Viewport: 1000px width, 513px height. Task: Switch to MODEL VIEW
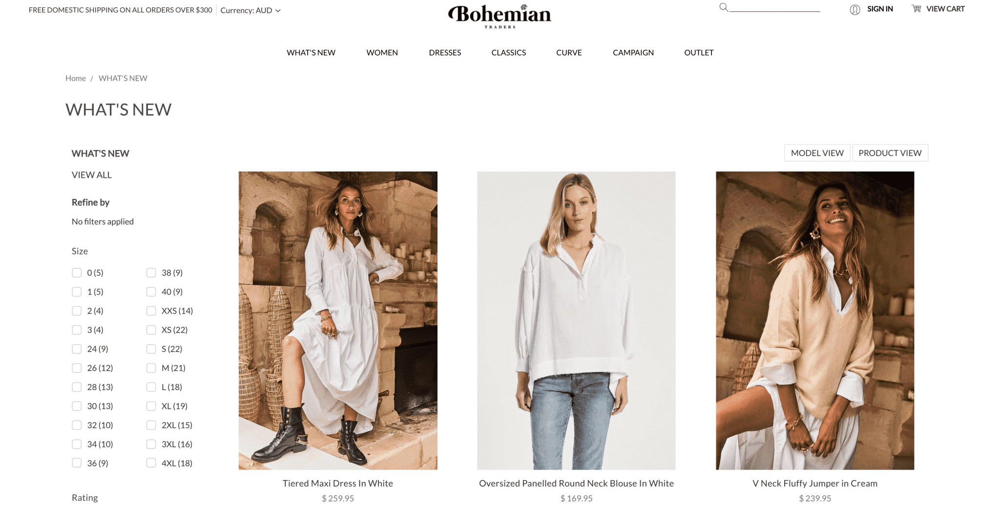tap(817, 153)
